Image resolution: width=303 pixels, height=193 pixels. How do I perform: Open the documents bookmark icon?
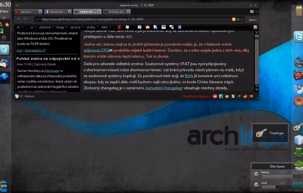(x=155, y=27)
